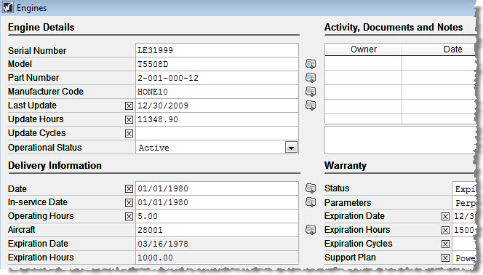This screenshot has height=275, width=483.
Task: Click the Support Plan value field
Action: (x=464, y=258)
